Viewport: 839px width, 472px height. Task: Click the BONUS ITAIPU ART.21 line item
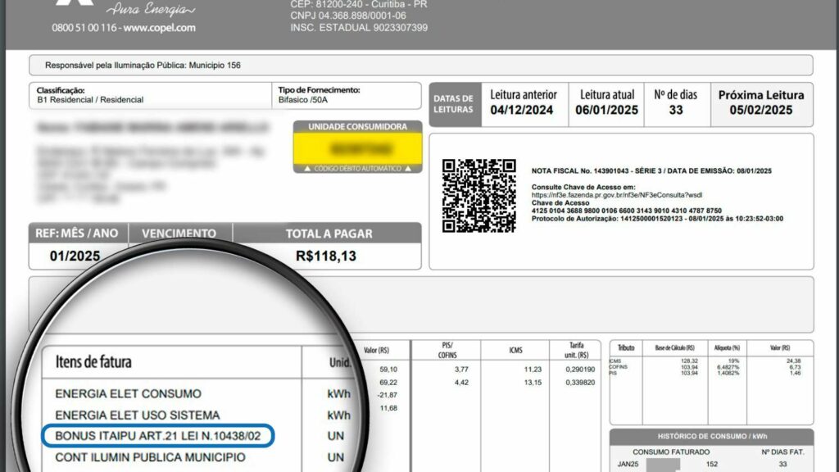pyautogui.click(x=158, y=436)
